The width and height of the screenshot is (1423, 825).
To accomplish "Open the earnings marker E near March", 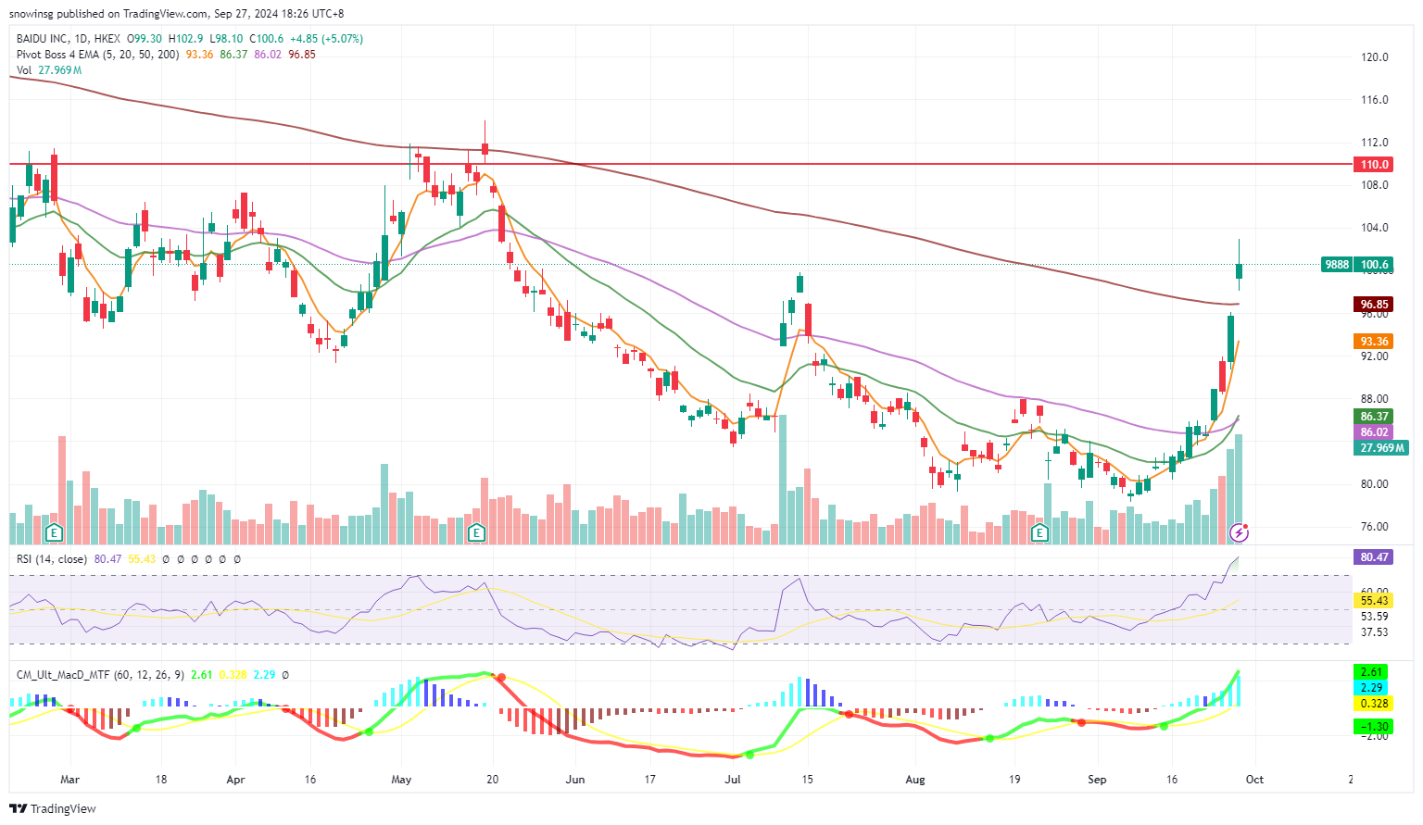I will pos(54,532).
